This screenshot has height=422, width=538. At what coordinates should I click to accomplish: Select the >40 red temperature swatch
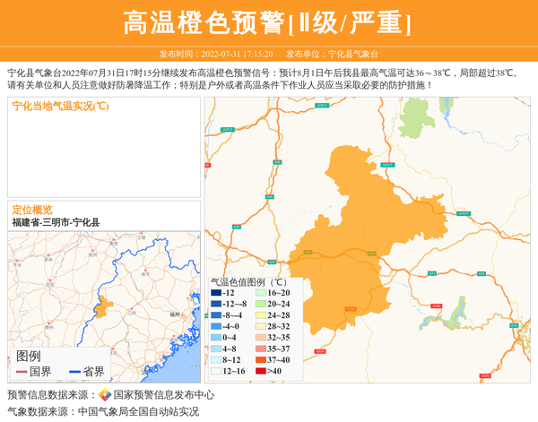coord(261,370)
